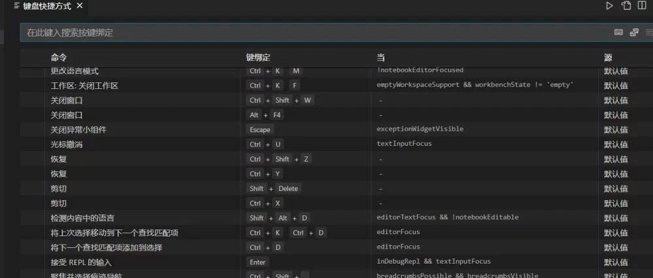Click 默认值 source in the Ctrl+Y row

click(616, 174)
